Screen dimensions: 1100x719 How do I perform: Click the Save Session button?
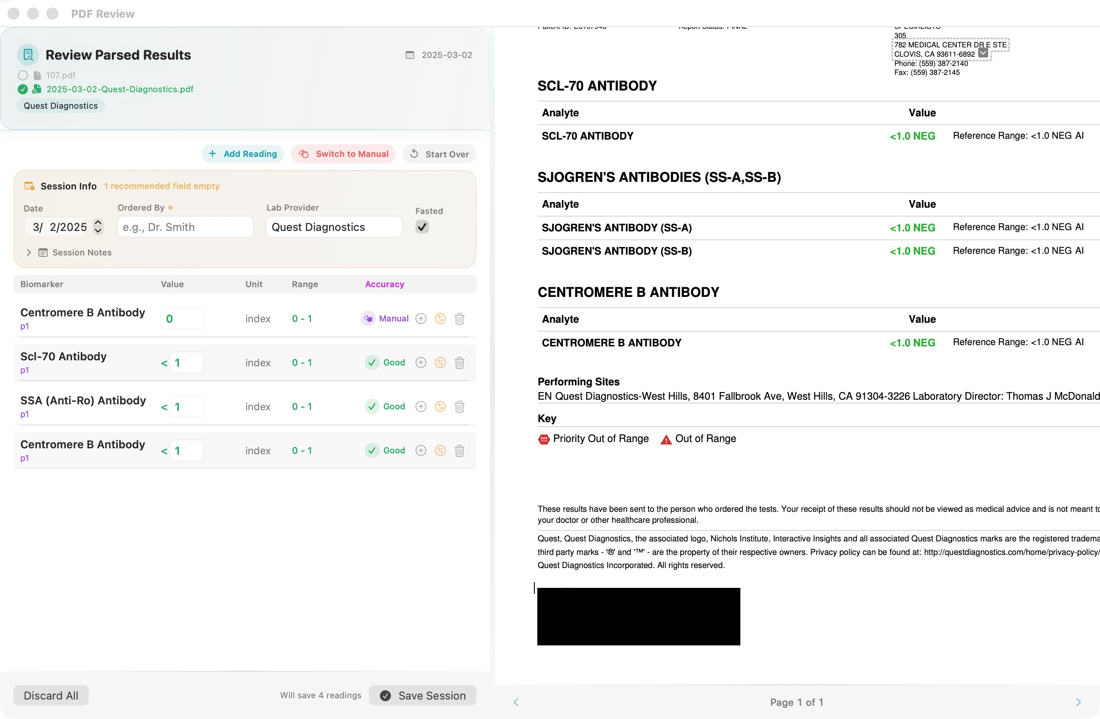(422, 695)
